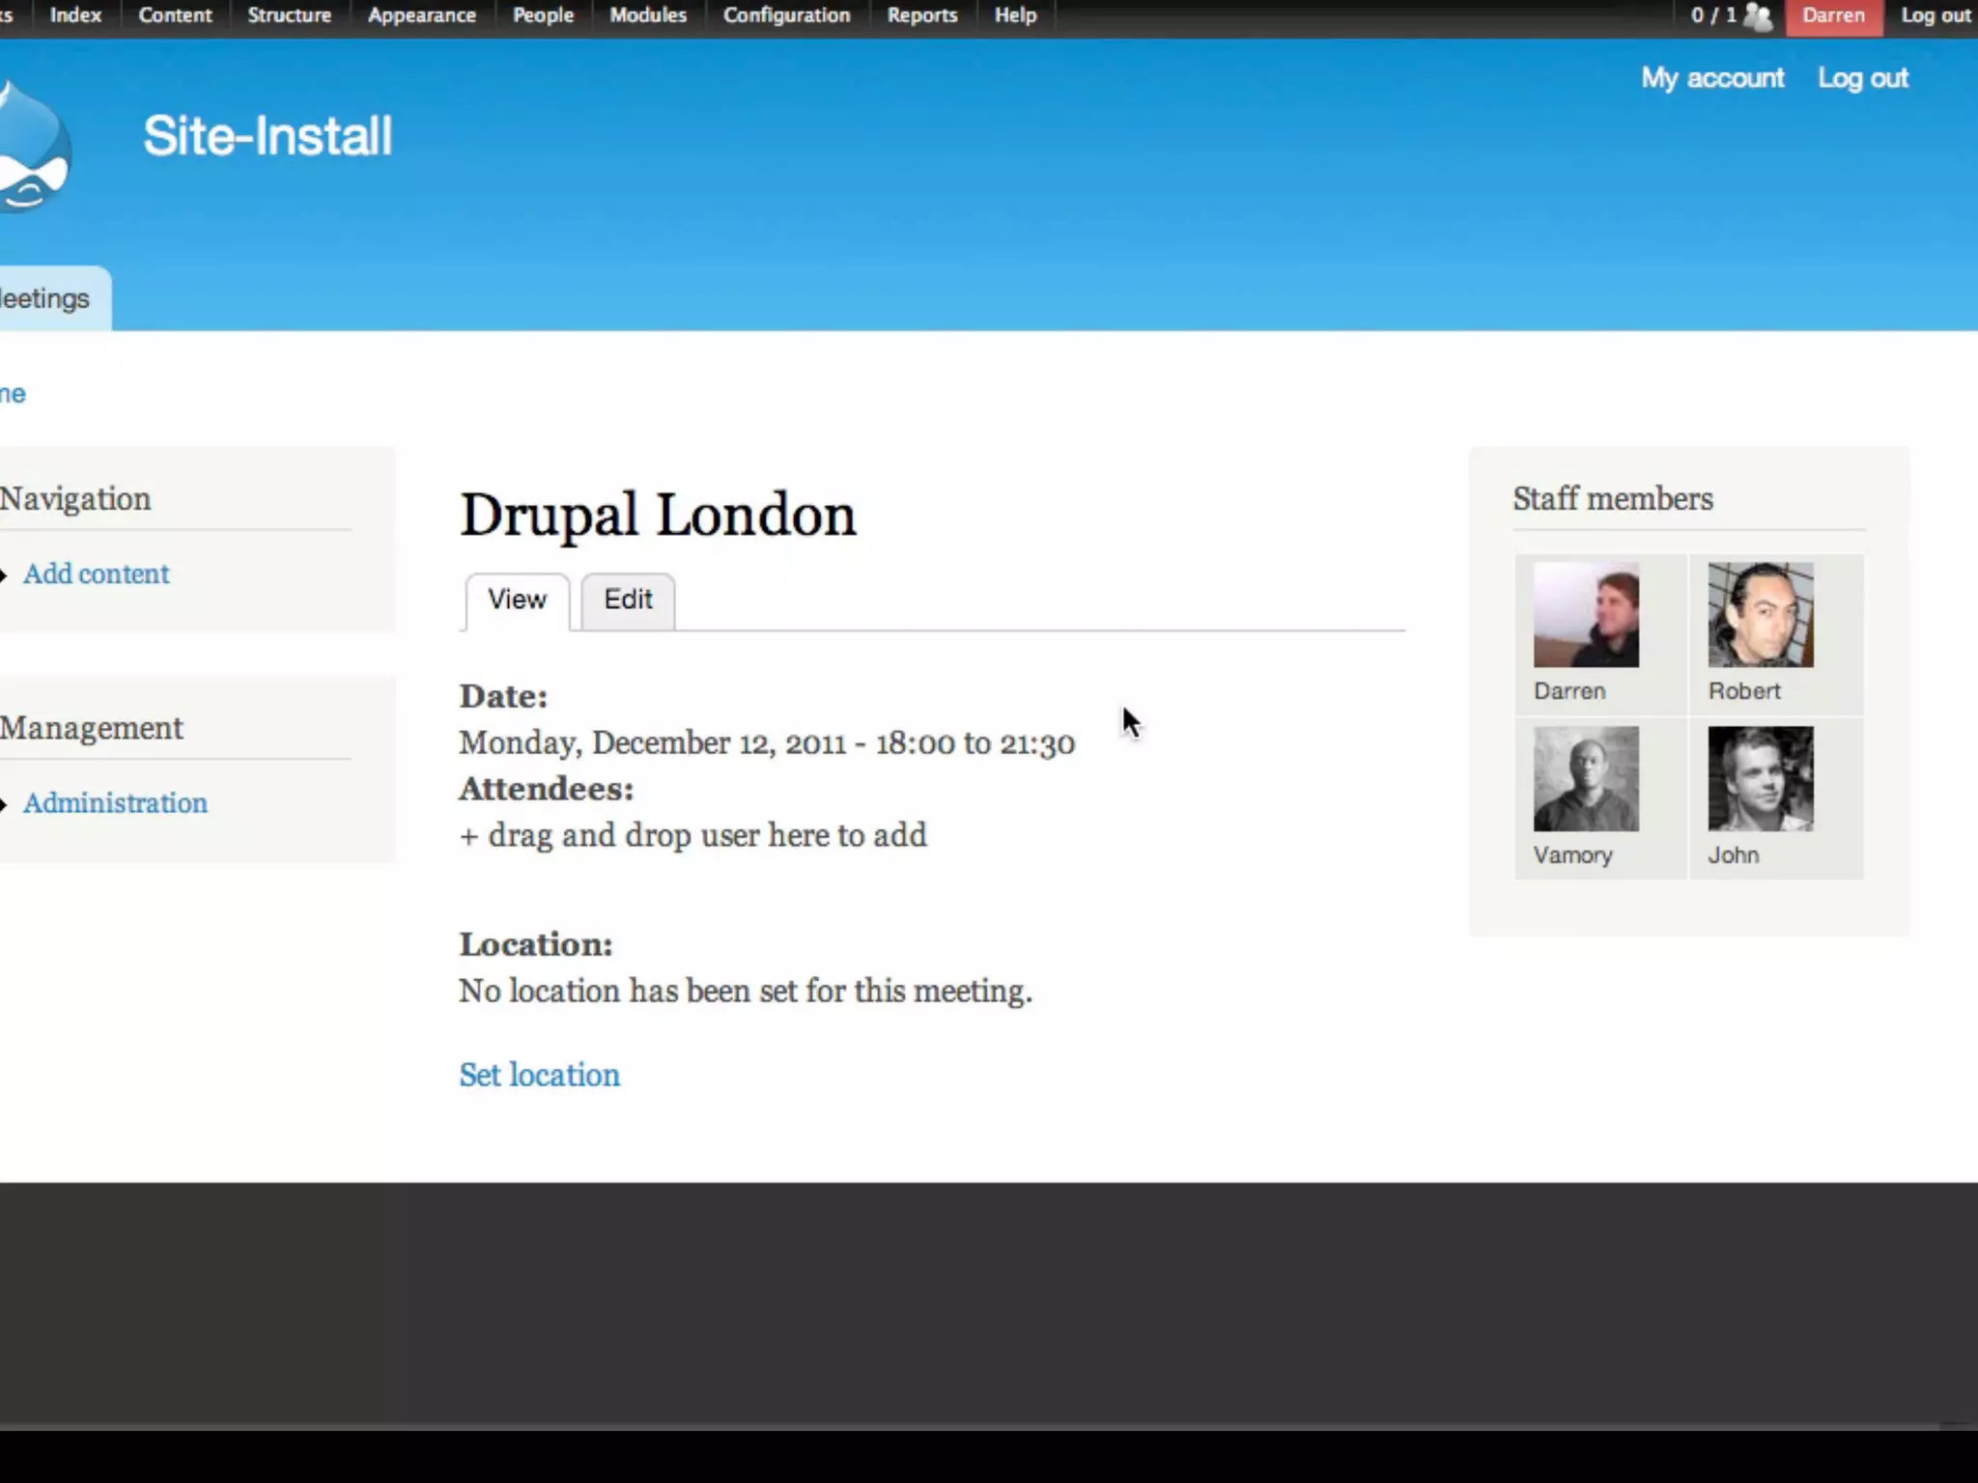Select Vamory's staff photo
1978x1483 pixels.
1586,779
